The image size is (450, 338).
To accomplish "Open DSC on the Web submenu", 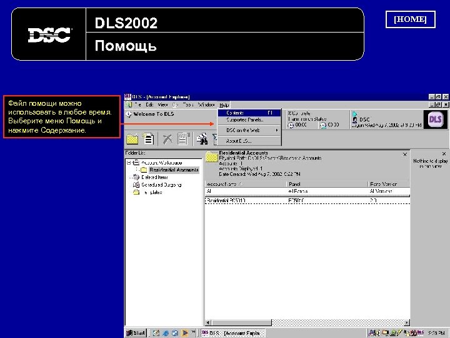I will (249, 130).
